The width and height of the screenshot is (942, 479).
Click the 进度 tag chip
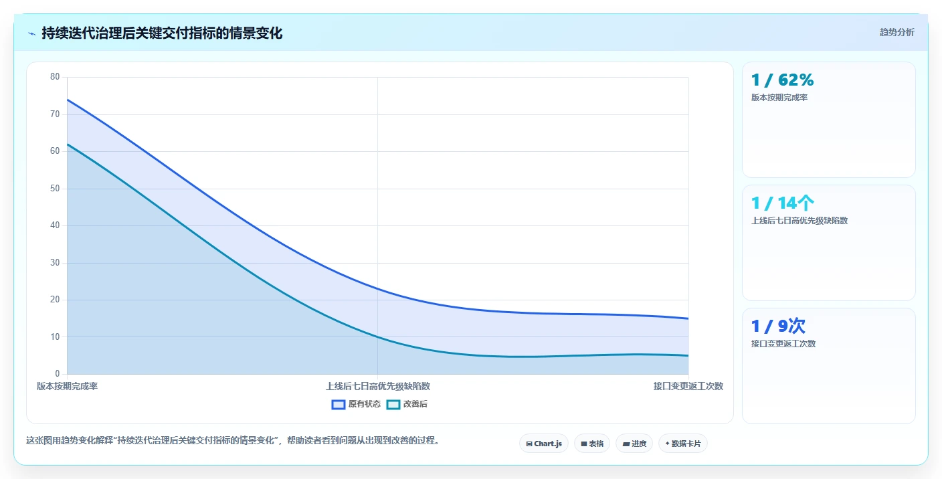click(x=634, y=444)
